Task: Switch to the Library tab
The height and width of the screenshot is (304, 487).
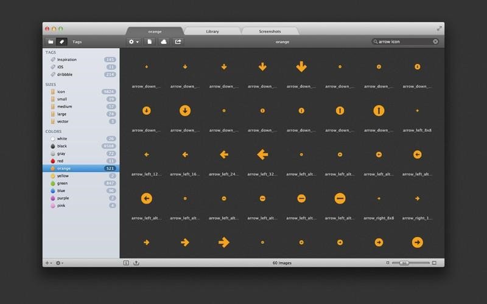Action: (x=212, y=32)
